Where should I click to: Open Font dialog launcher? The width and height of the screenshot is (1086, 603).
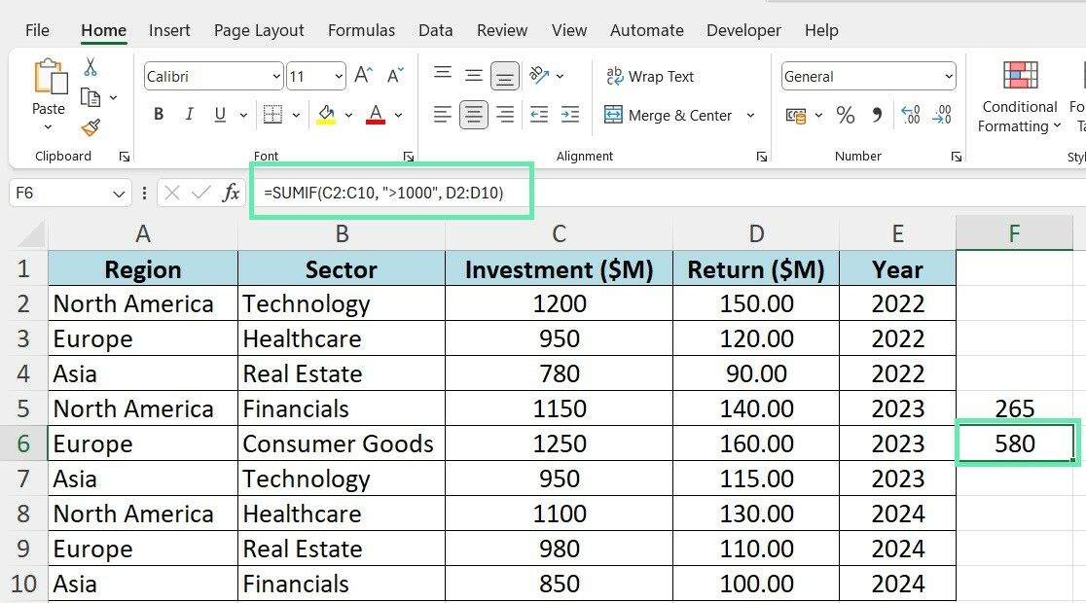409,158
